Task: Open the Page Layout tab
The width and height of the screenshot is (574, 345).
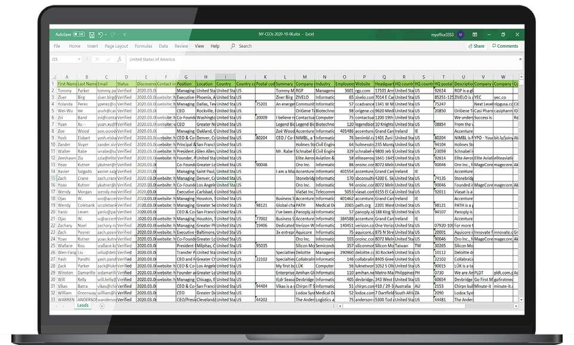Action: (116, 46)
